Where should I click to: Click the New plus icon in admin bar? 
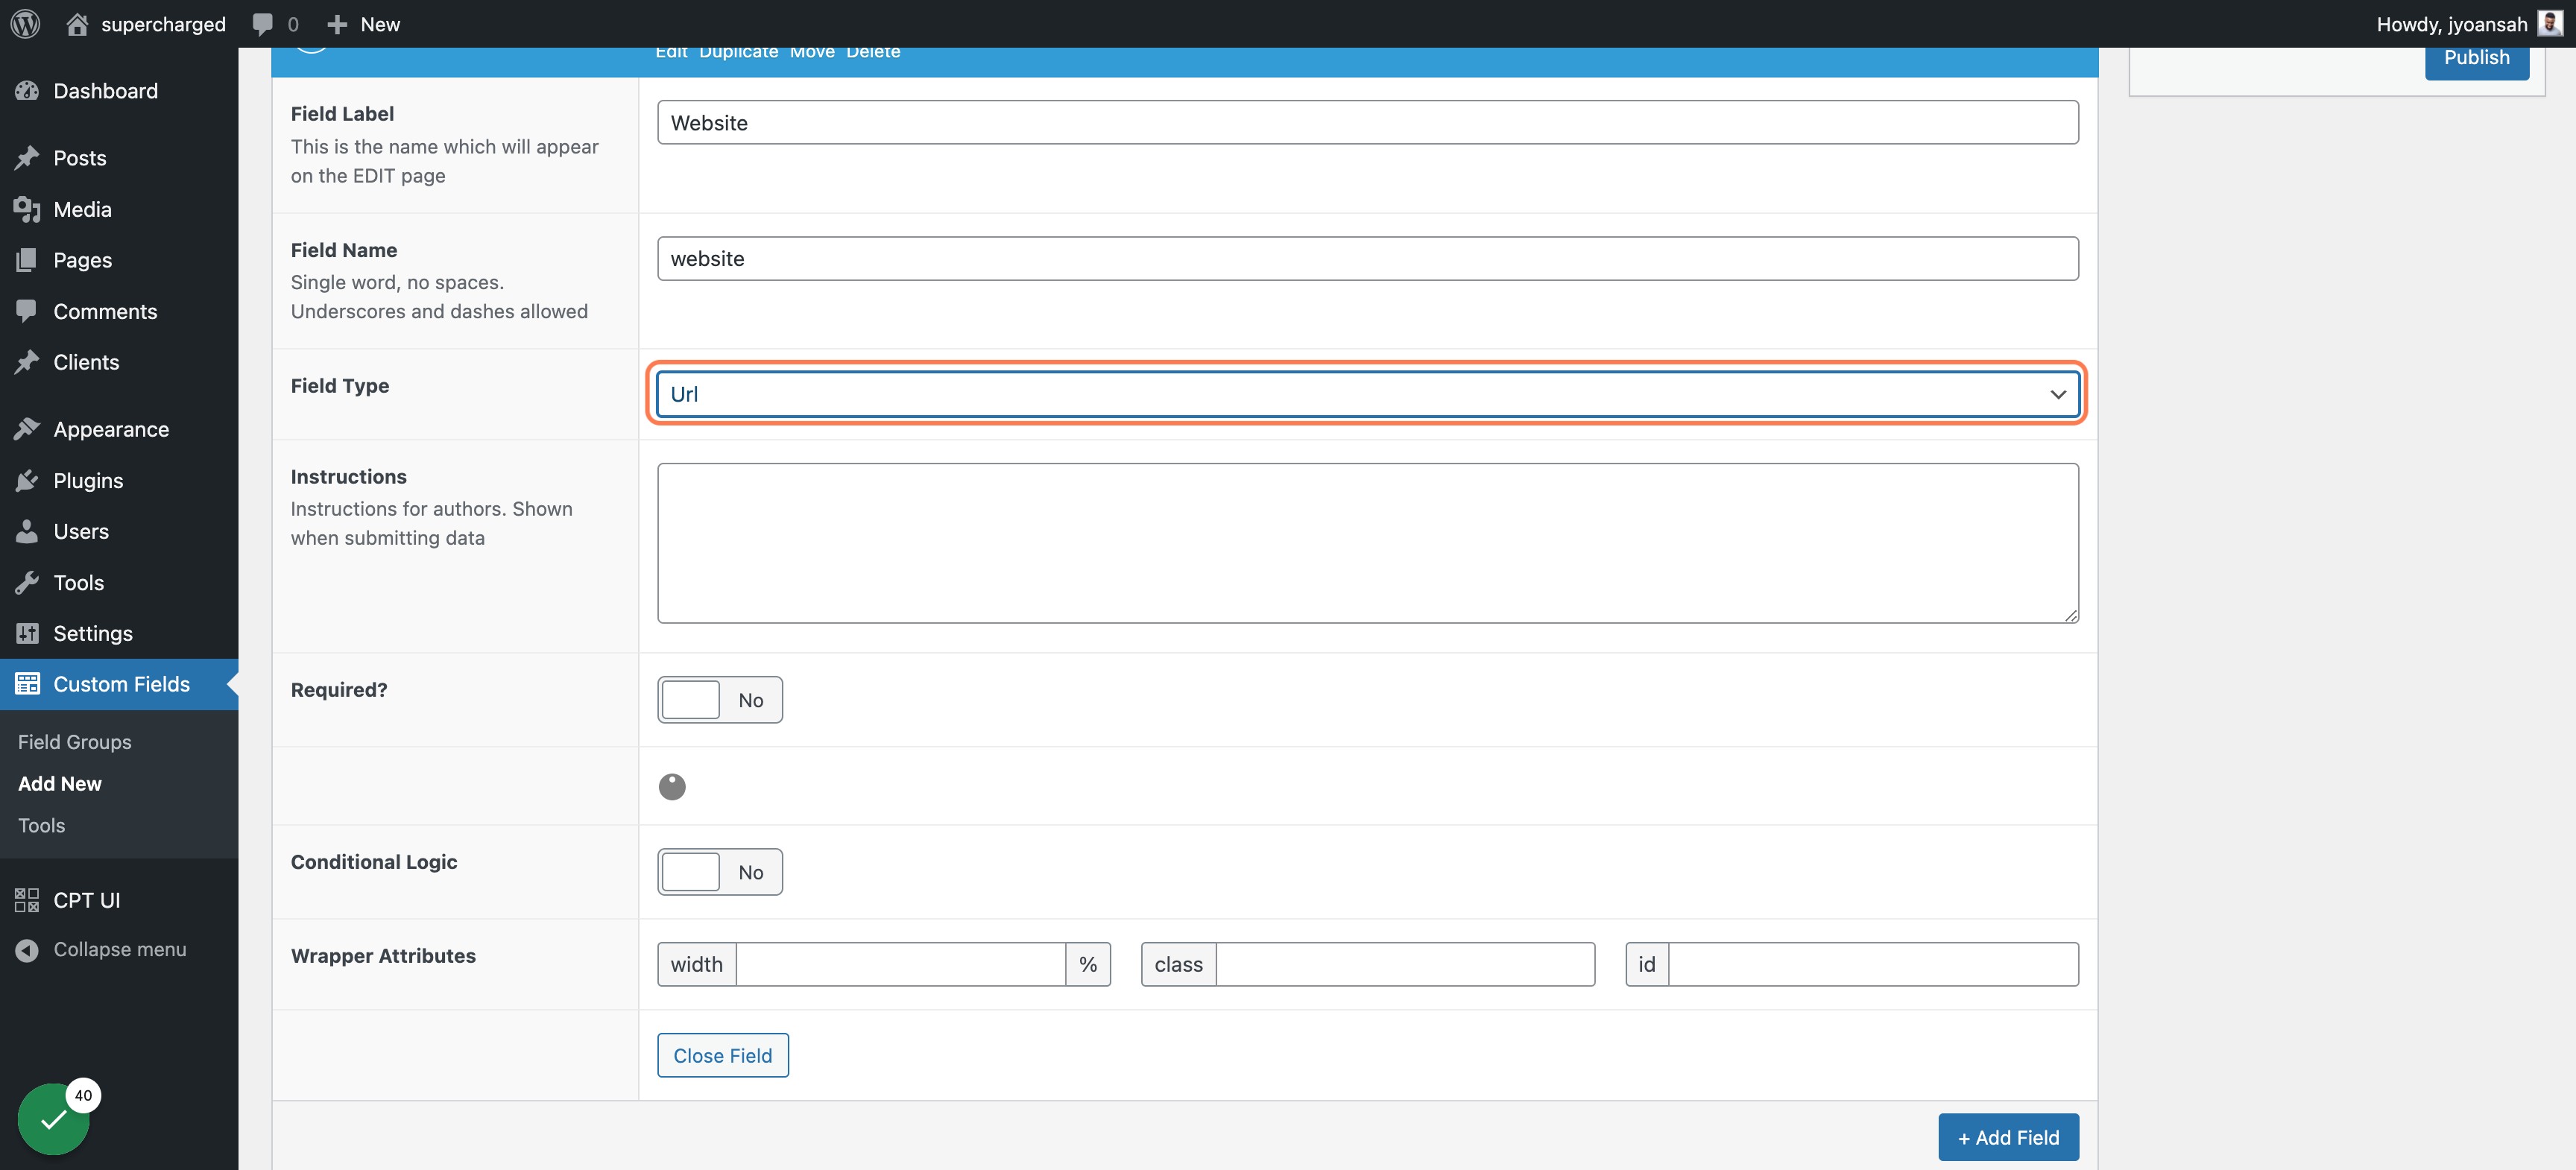[337, 24]
